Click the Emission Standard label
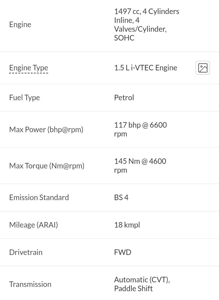 click(39, 197)
